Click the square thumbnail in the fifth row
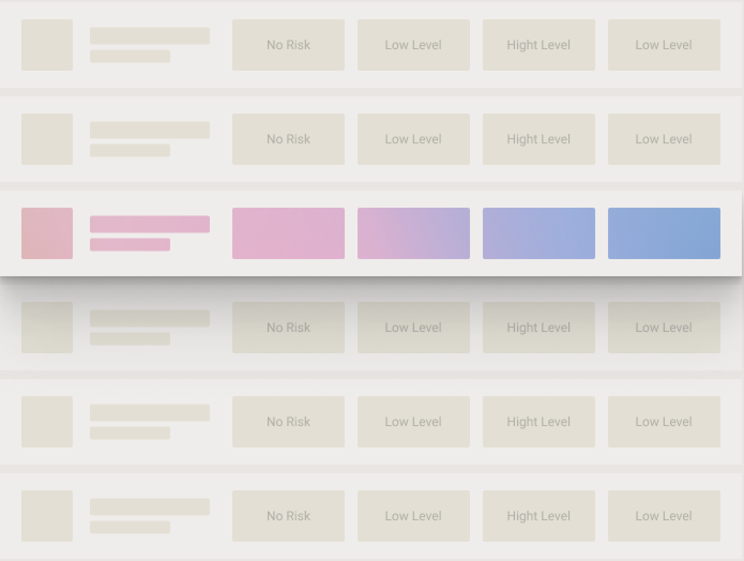 click(x=47, y=422)
